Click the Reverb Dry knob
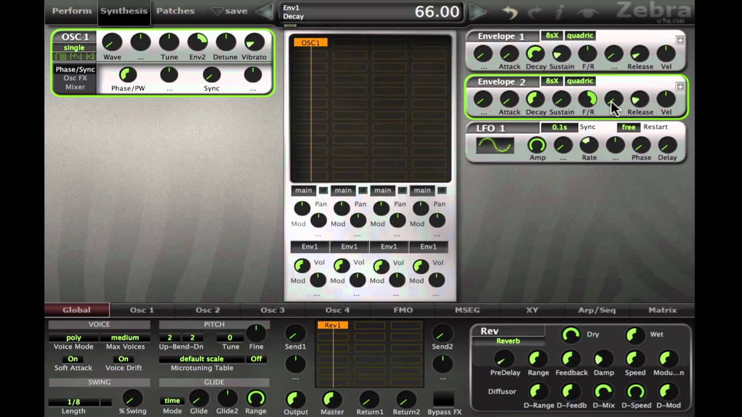The height and width of the screenshot is (417, 742). 571,334
